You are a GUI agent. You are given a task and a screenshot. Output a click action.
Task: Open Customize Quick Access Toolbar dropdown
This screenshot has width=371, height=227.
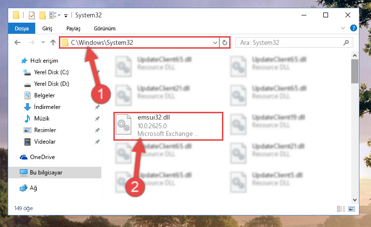click(x=66, y=16)
